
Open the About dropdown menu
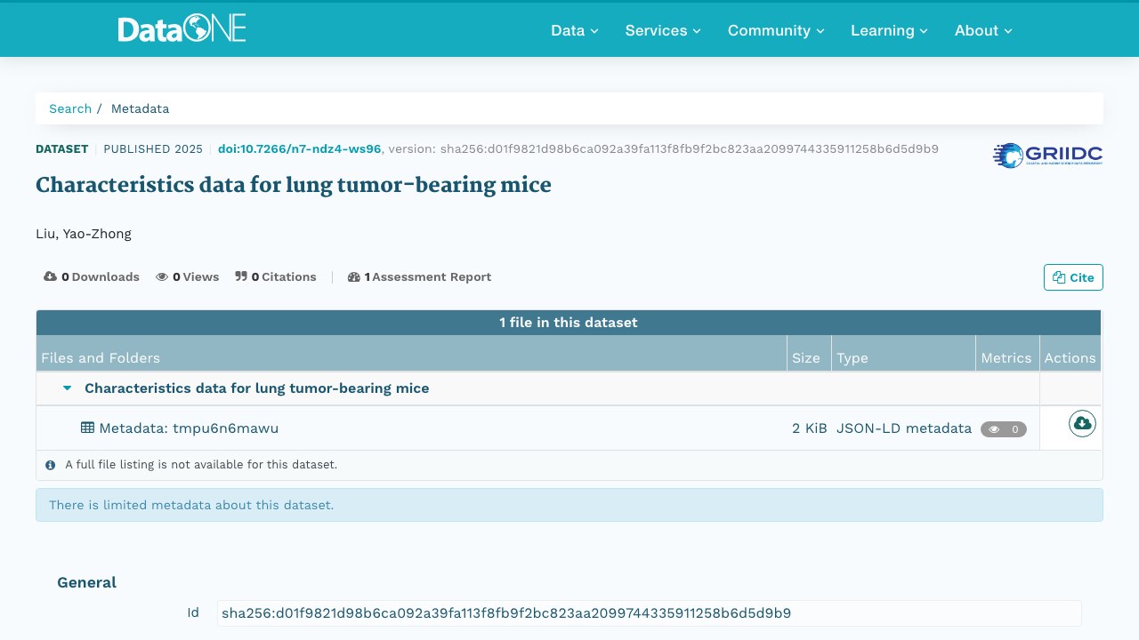[983, 30]
